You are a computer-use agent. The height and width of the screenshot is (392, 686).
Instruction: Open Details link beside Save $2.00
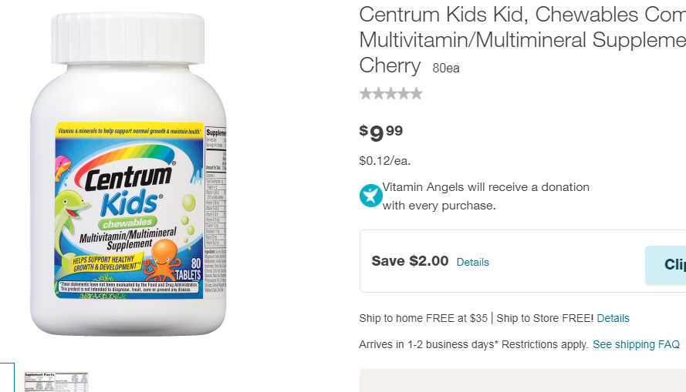[x=472, y=262]
